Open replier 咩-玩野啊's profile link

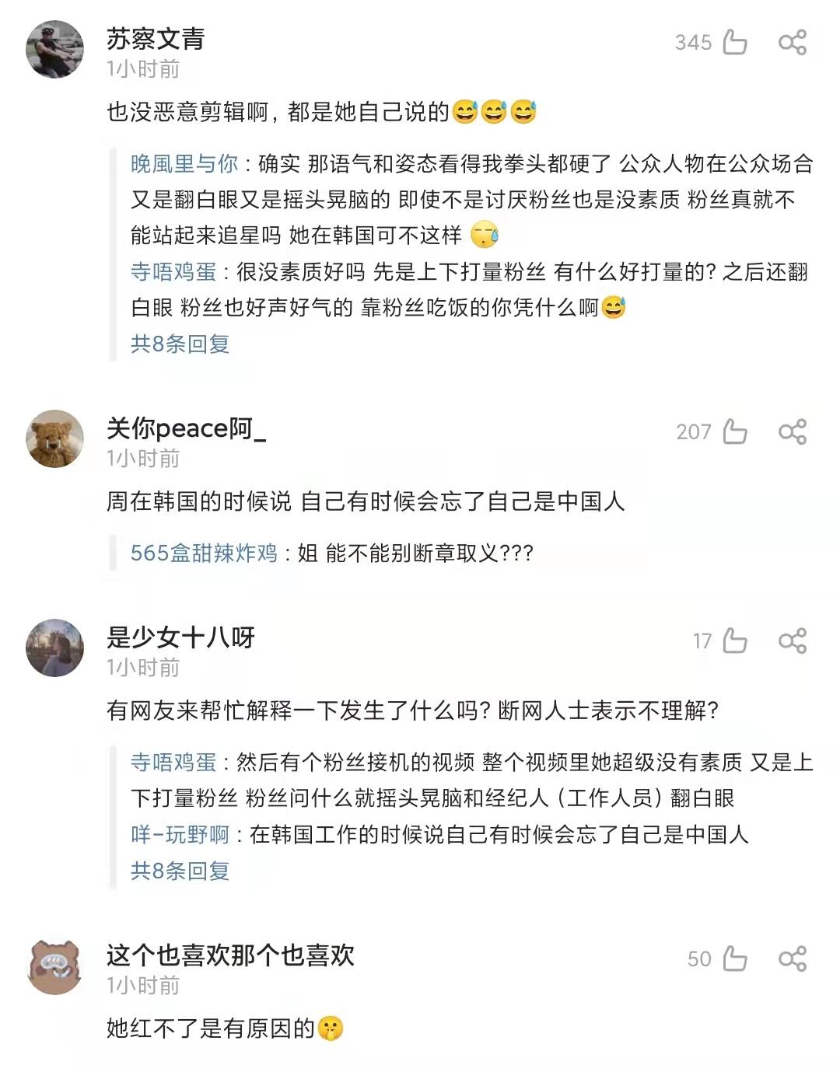180,835
